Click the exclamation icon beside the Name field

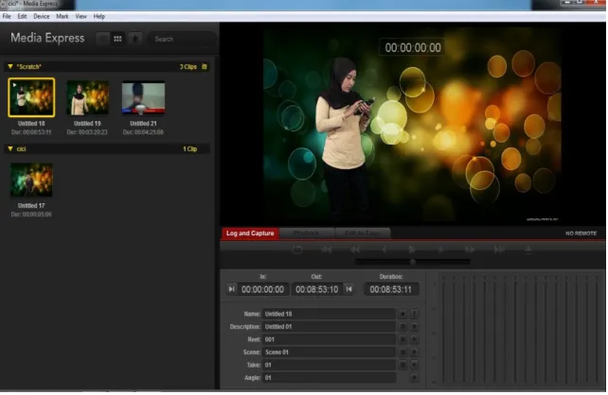coord(415,315)
